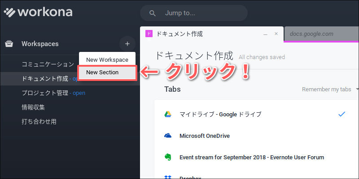Minimize the ドキュメント作成 panel

tap(265, 34)
